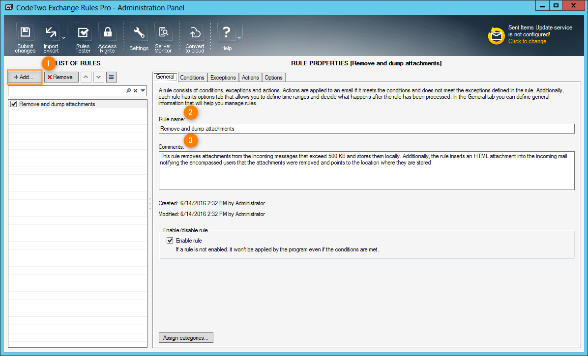Click the Sent Items Update mail icon
588x356 pixels.
[x=496, y=35]
